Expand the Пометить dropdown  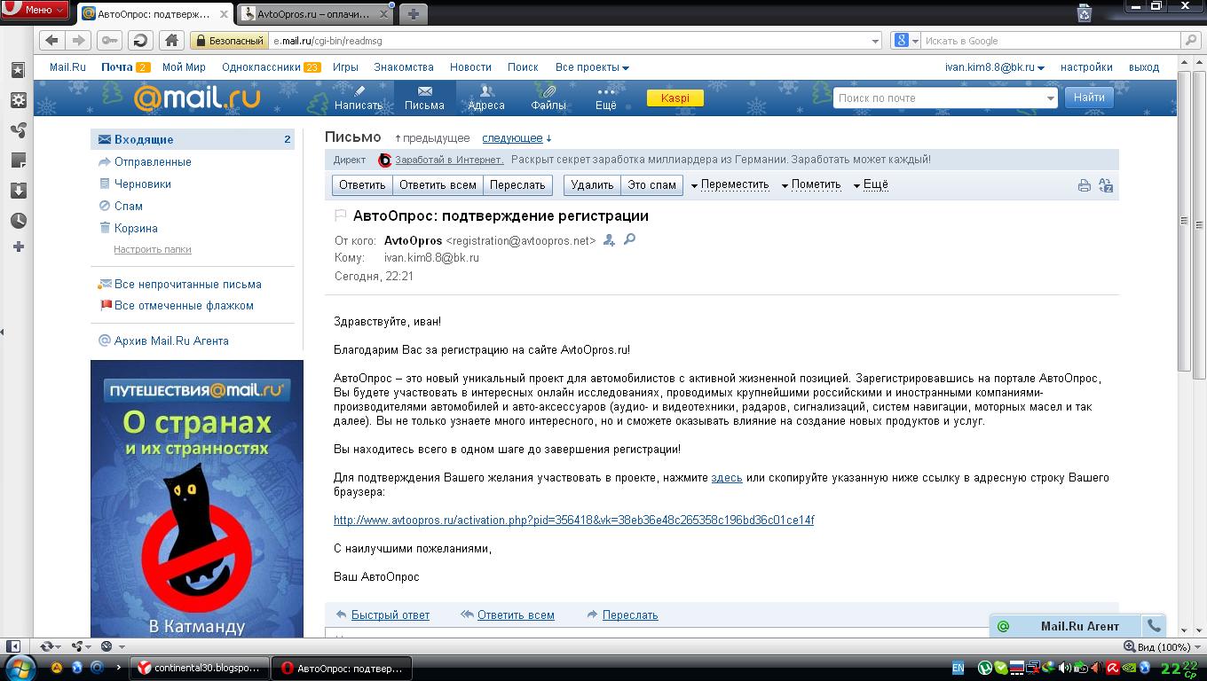pos(810,184)
